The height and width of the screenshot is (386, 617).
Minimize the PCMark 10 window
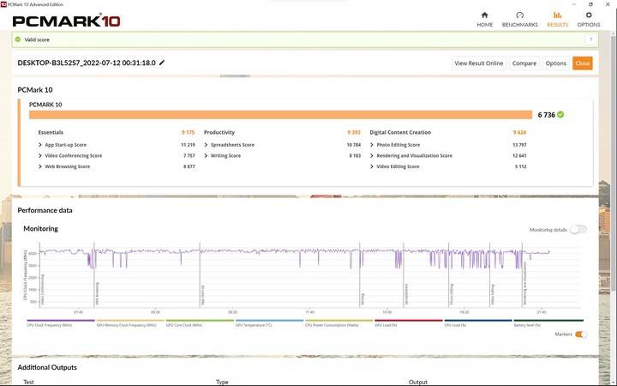[574, 4]
